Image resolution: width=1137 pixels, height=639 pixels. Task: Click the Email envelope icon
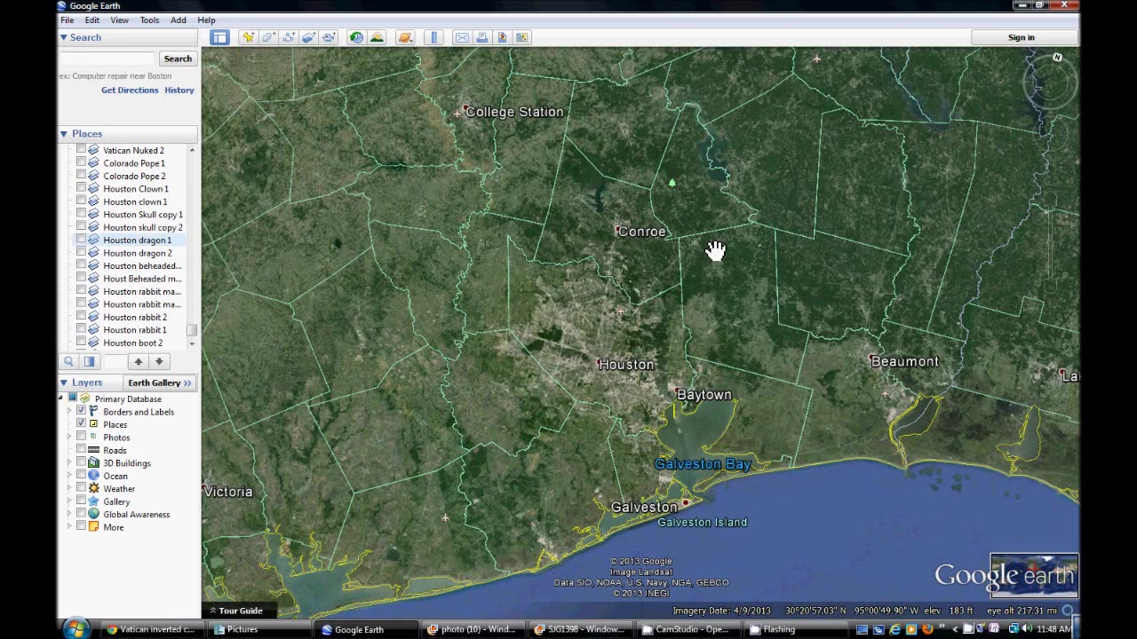(462, 37)
